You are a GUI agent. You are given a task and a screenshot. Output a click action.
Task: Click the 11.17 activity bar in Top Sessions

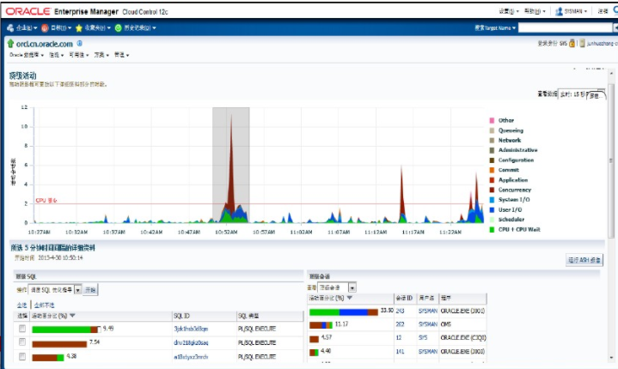321,325
